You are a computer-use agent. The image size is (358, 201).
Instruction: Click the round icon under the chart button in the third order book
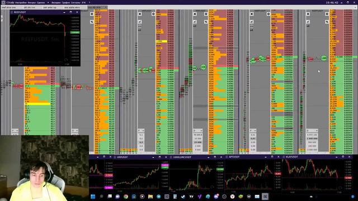(x=140, y=26)
